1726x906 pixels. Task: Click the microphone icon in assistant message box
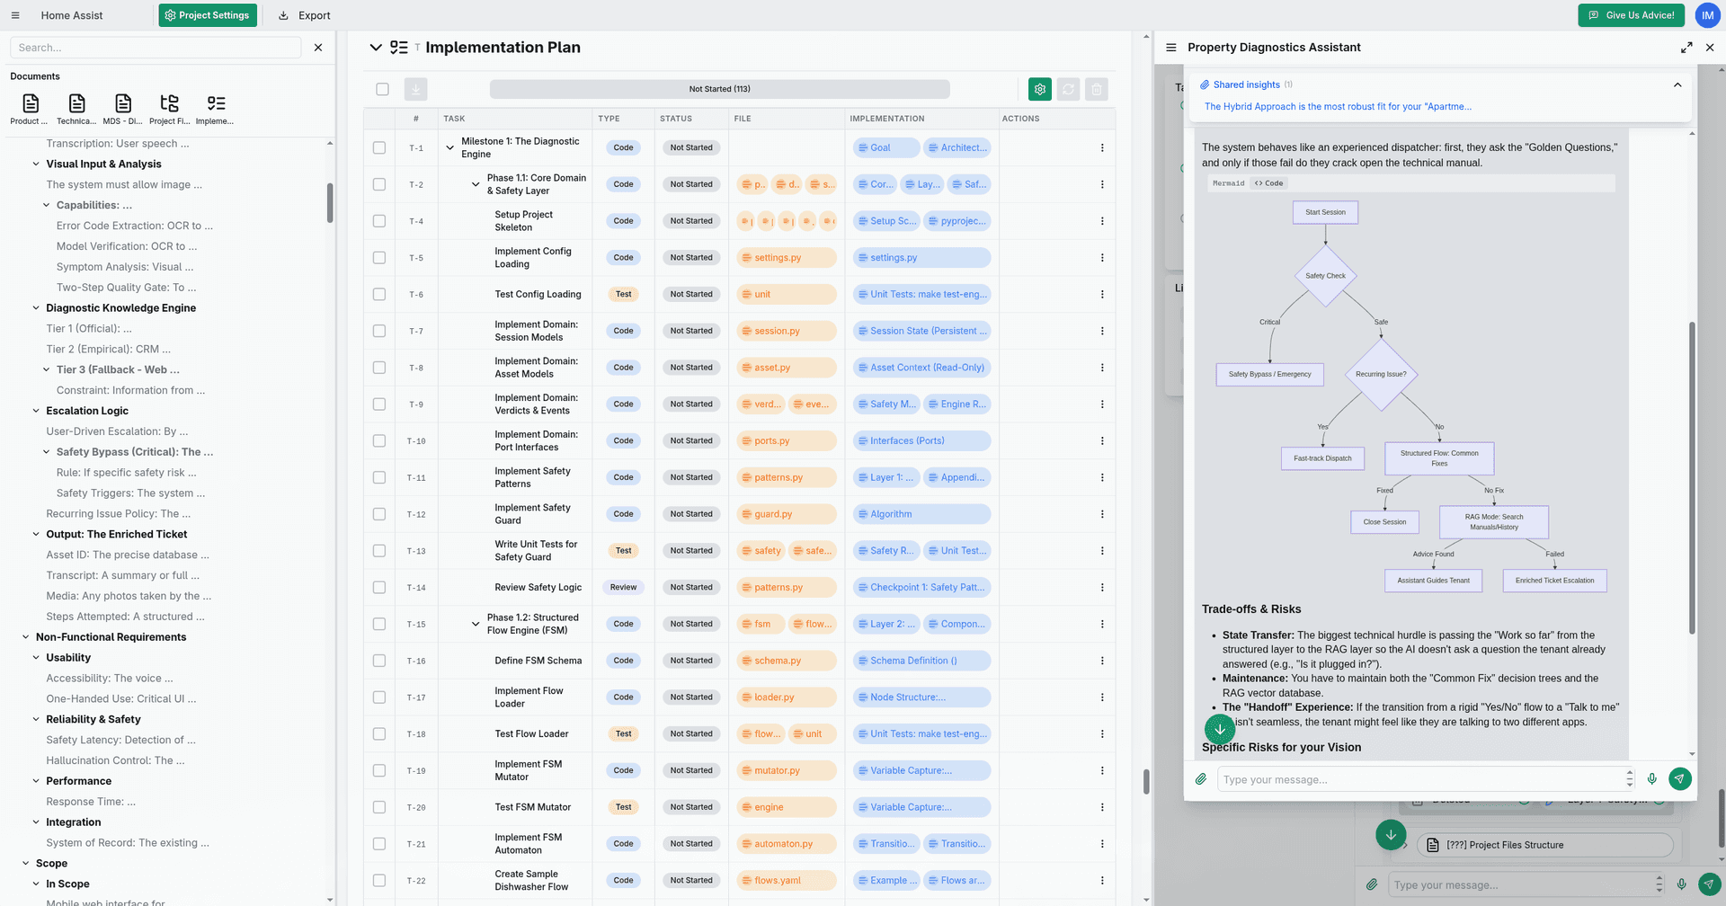coord(1652,779)
